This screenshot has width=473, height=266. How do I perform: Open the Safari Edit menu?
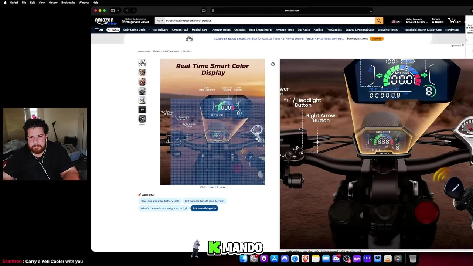(33, 3)
